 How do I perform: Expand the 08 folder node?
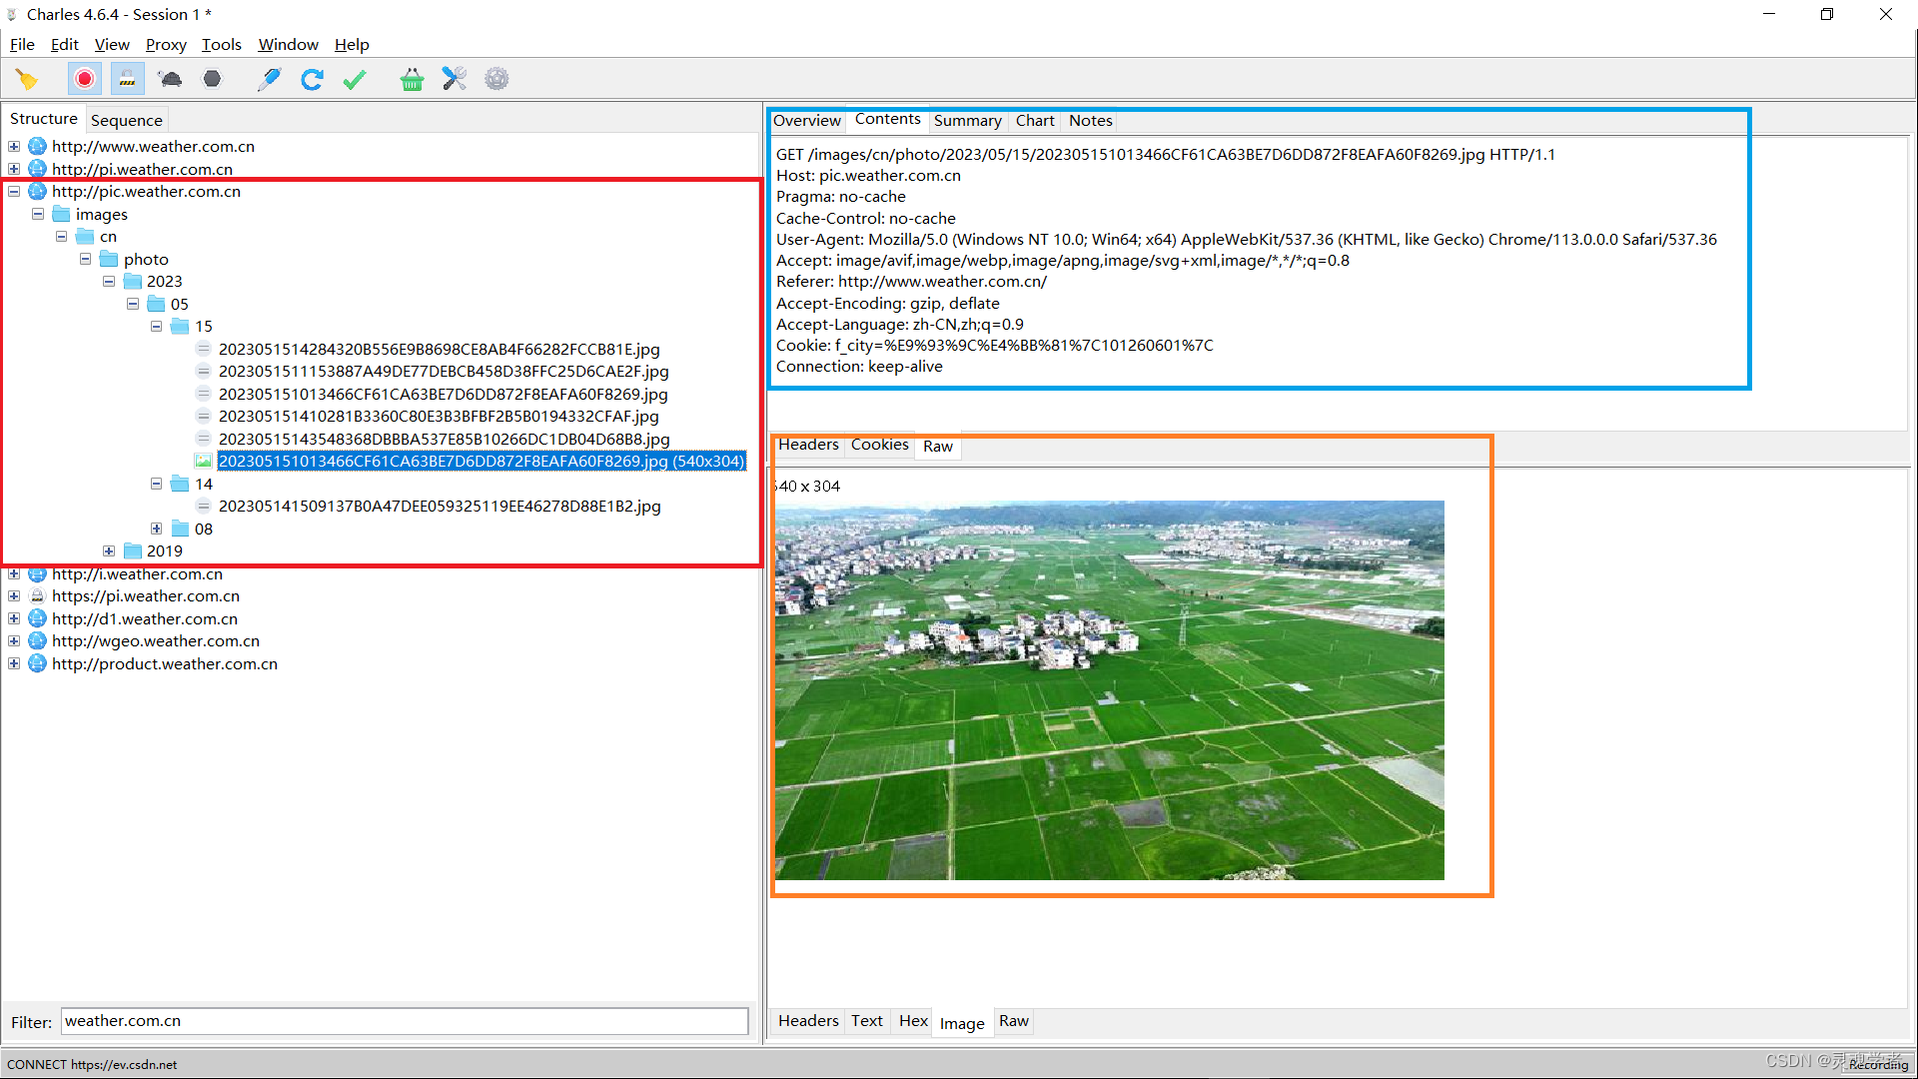(x=157, y=529)
